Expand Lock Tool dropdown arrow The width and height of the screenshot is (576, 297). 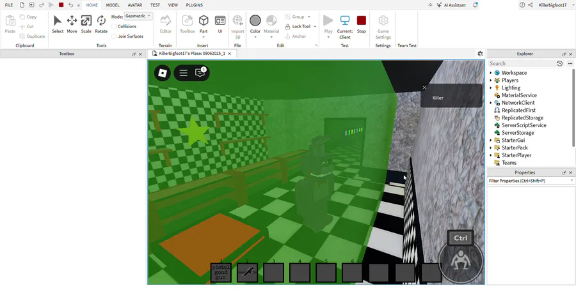point(315,26)
